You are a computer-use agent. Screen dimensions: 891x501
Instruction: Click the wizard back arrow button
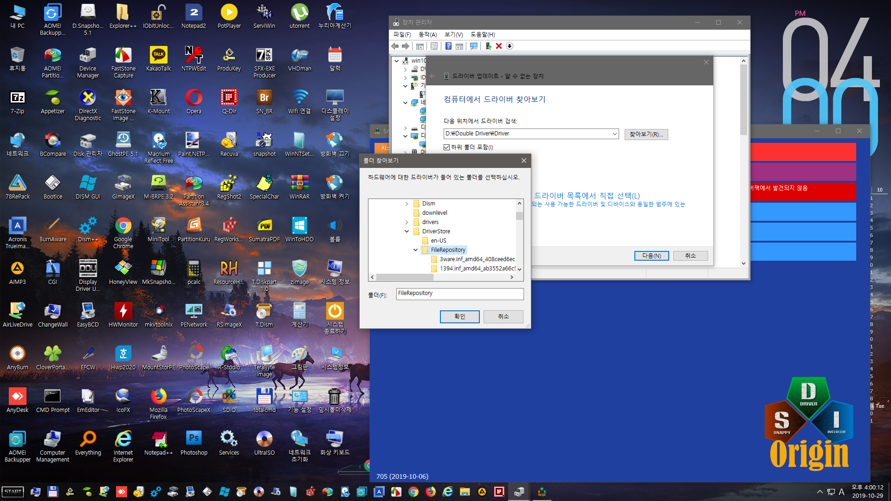tap(433, 76)
